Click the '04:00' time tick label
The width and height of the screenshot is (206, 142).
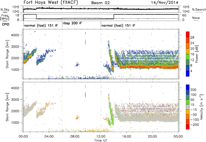49,137
